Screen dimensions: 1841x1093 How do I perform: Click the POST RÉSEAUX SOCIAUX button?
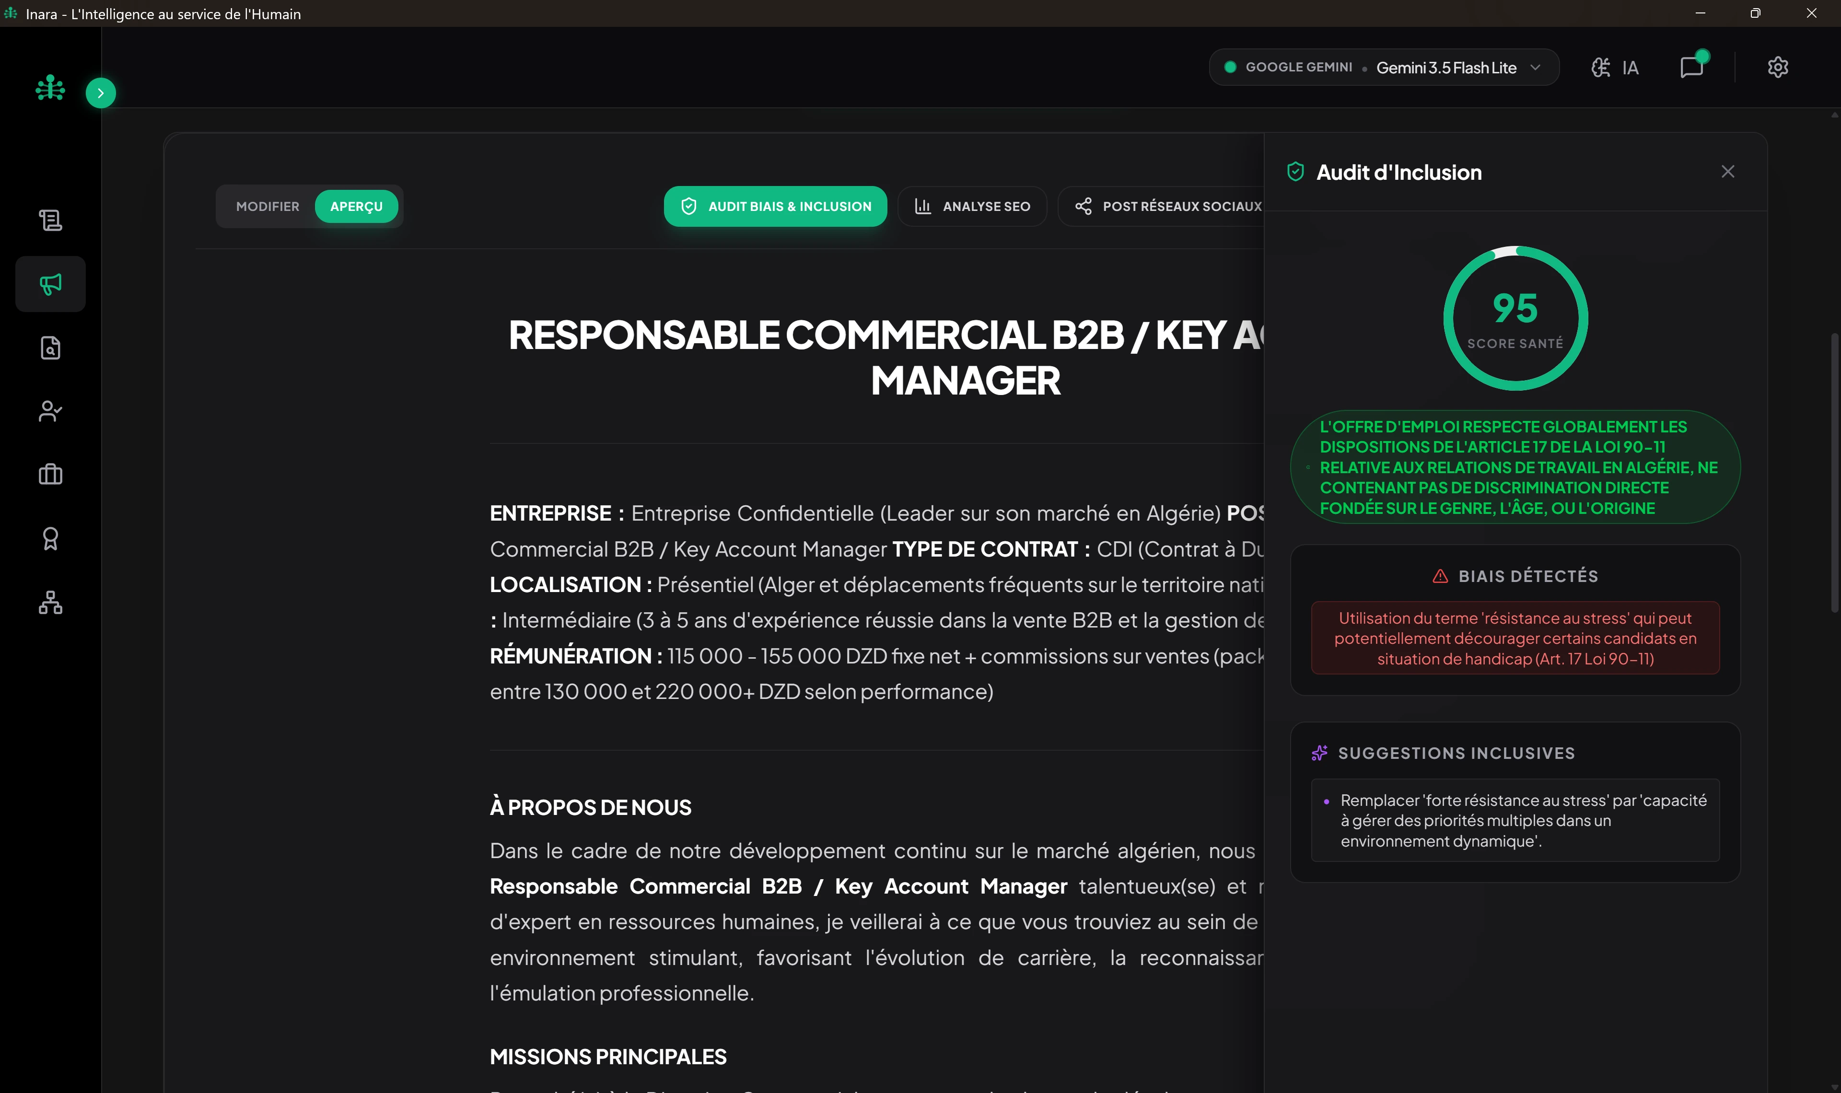tap(1167, 206)
